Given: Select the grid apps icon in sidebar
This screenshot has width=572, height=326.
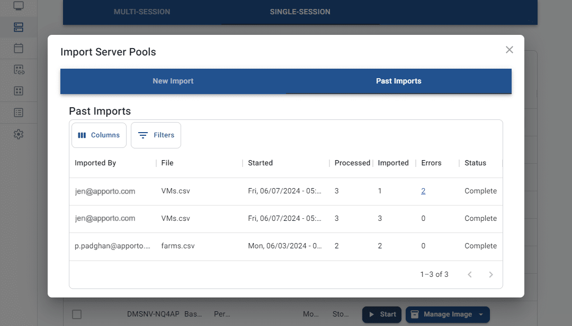Looking at the screenshot, I should point(19,91).
